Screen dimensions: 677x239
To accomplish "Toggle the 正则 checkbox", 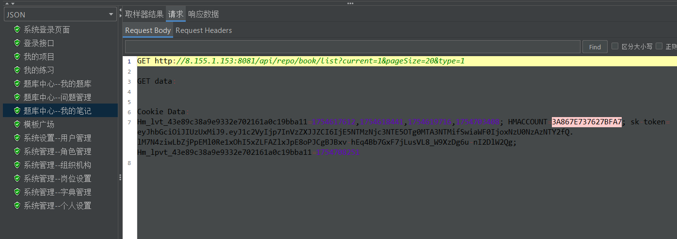I will pyautogui.click(x=659, y=46).
